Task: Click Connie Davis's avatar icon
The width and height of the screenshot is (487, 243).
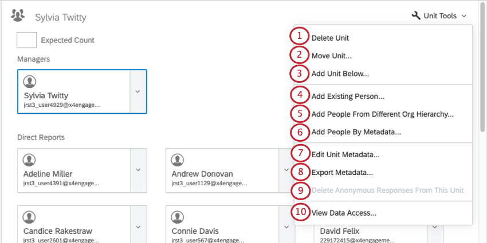Action: coord(178,217)
